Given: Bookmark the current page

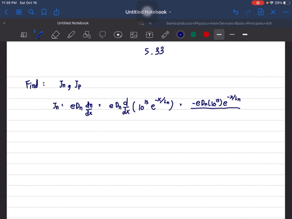Looking at the screenshot, I should 44,12.
